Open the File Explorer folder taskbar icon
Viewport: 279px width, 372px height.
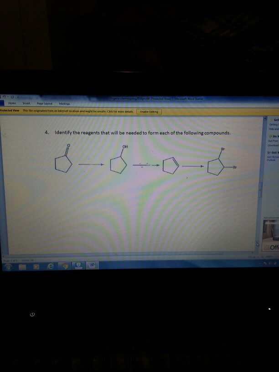[x=22, y=267]
